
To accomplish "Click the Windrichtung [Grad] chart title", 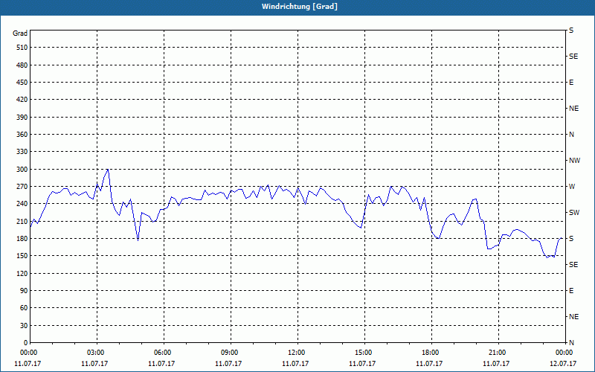I will click(x=300, y=7).
